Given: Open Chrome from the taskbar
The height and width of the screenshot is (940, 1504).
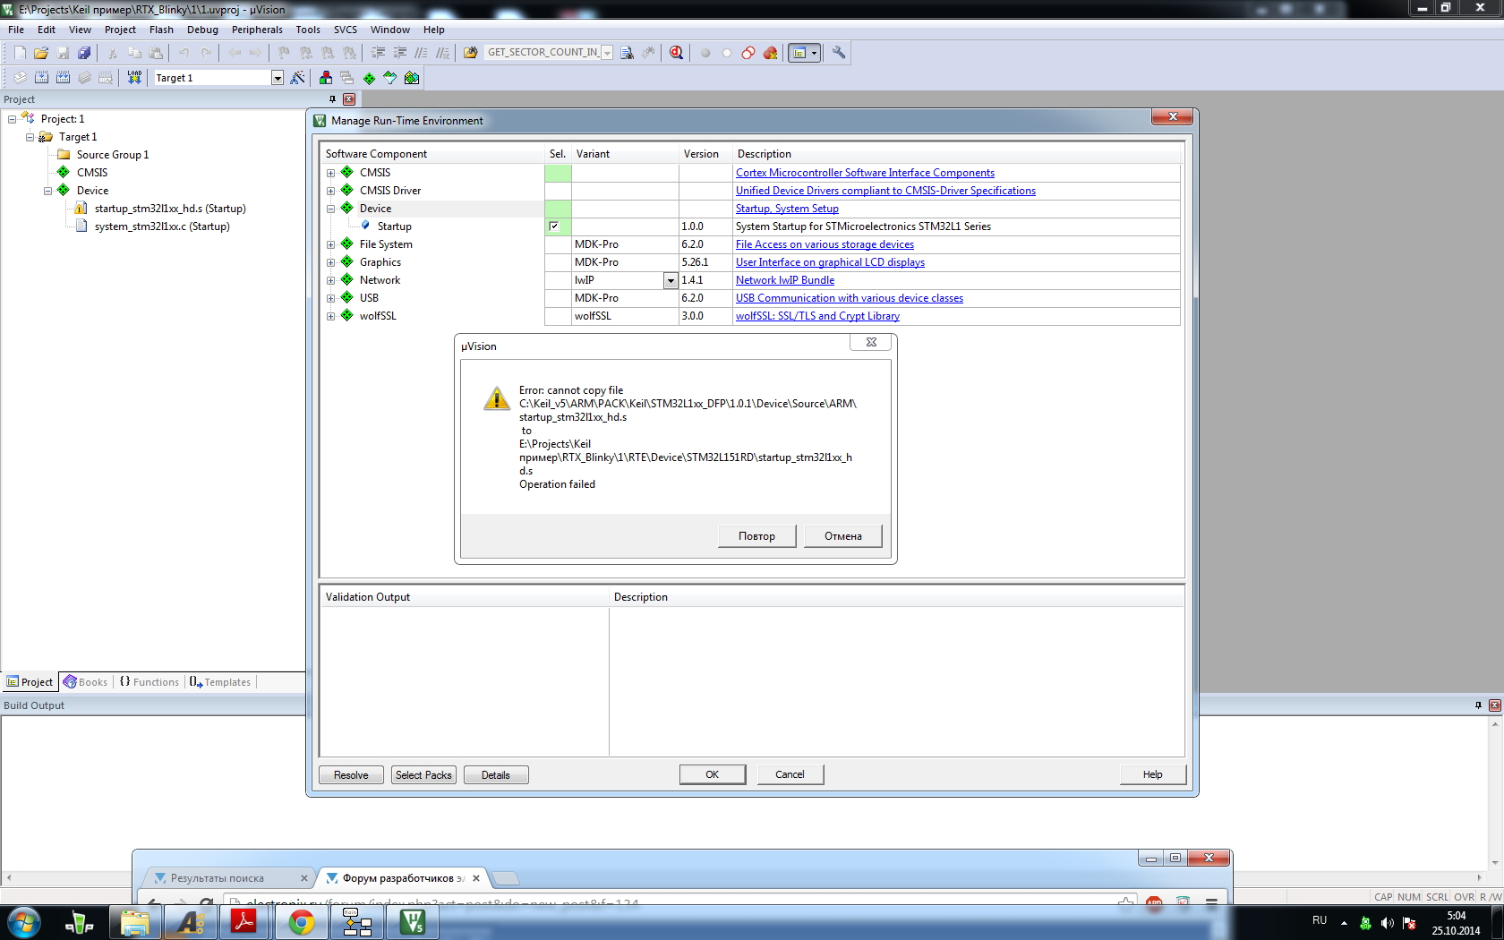Looking at the screenshot, I should [302, 922].
